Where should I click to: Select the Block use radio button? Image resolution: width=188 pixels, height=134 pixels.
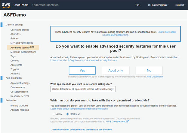pos(67,114)
